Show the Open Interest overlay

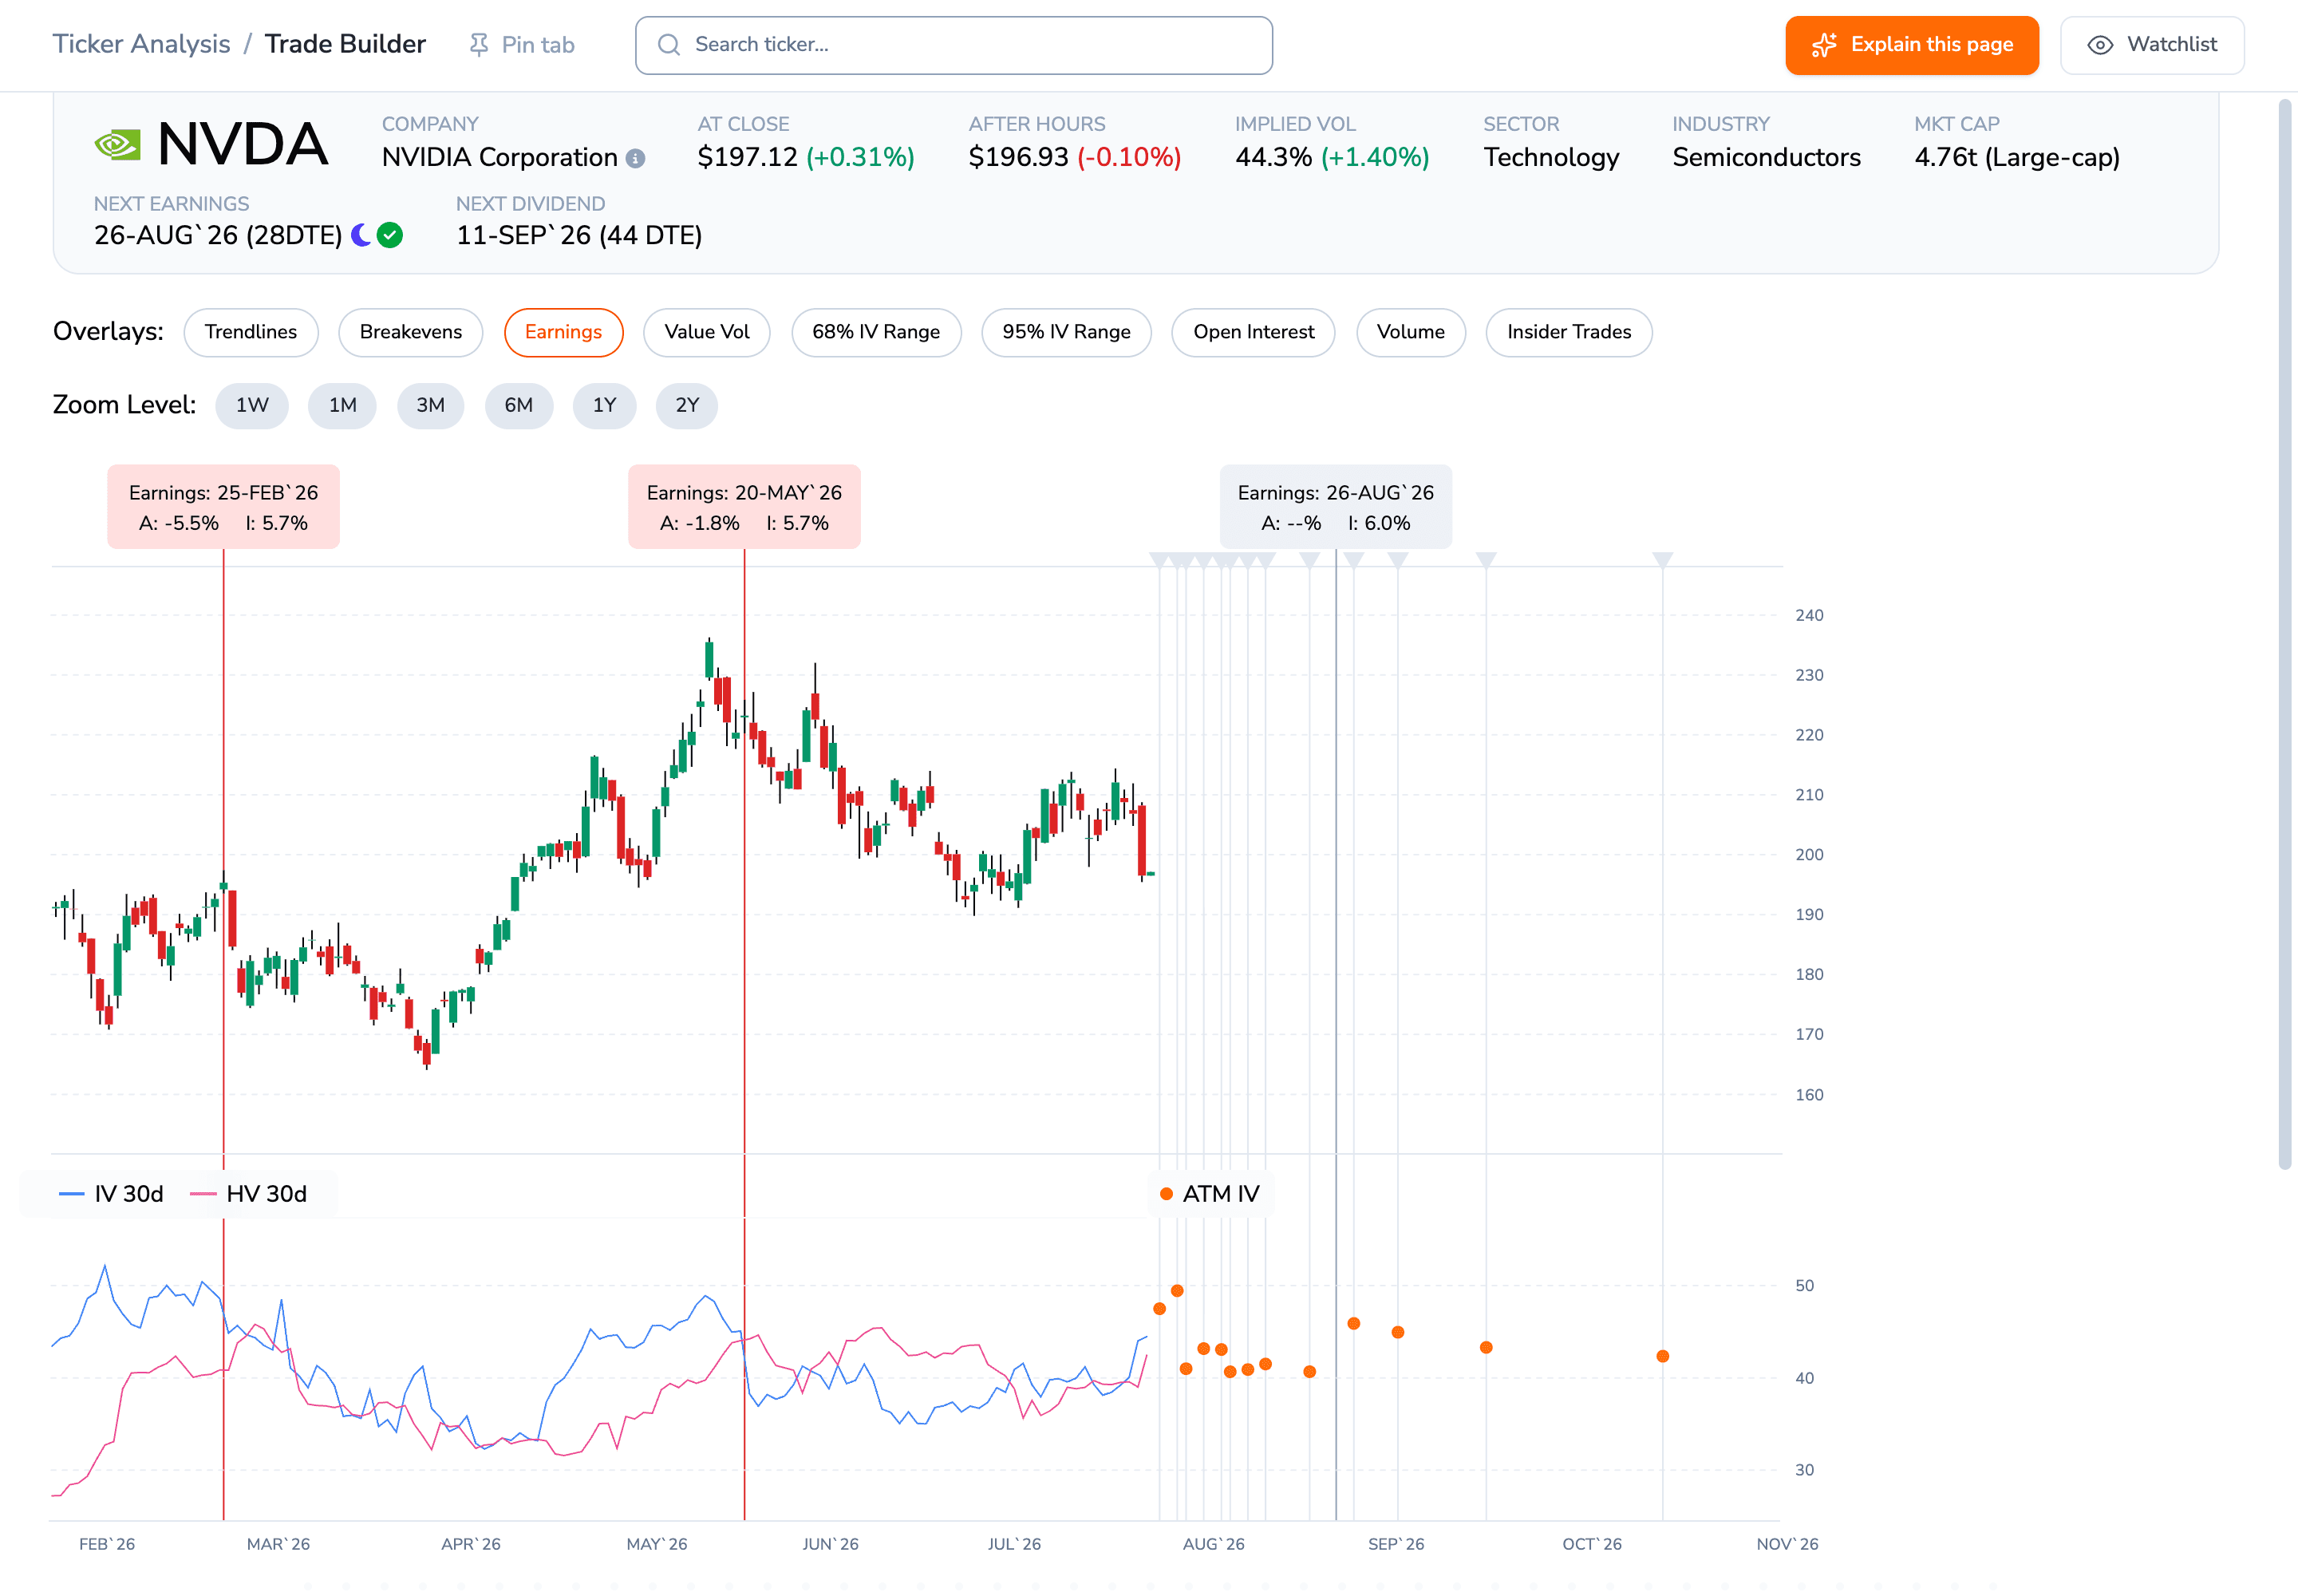[1253, 332]
